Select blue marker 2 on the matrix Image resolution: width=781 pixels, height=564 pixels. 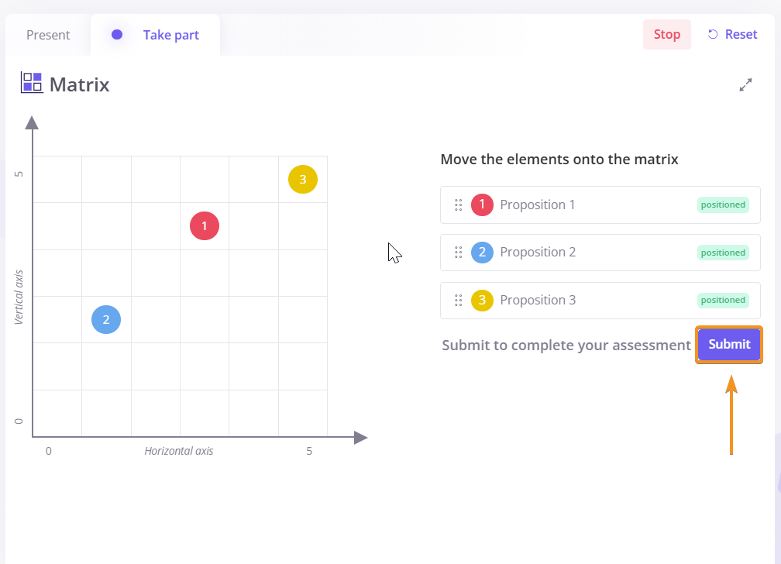tap(106, 319)
